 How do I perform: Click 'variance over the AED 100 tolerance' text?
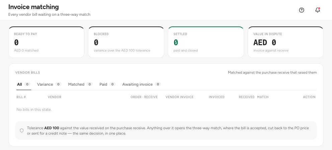(122, 51)
